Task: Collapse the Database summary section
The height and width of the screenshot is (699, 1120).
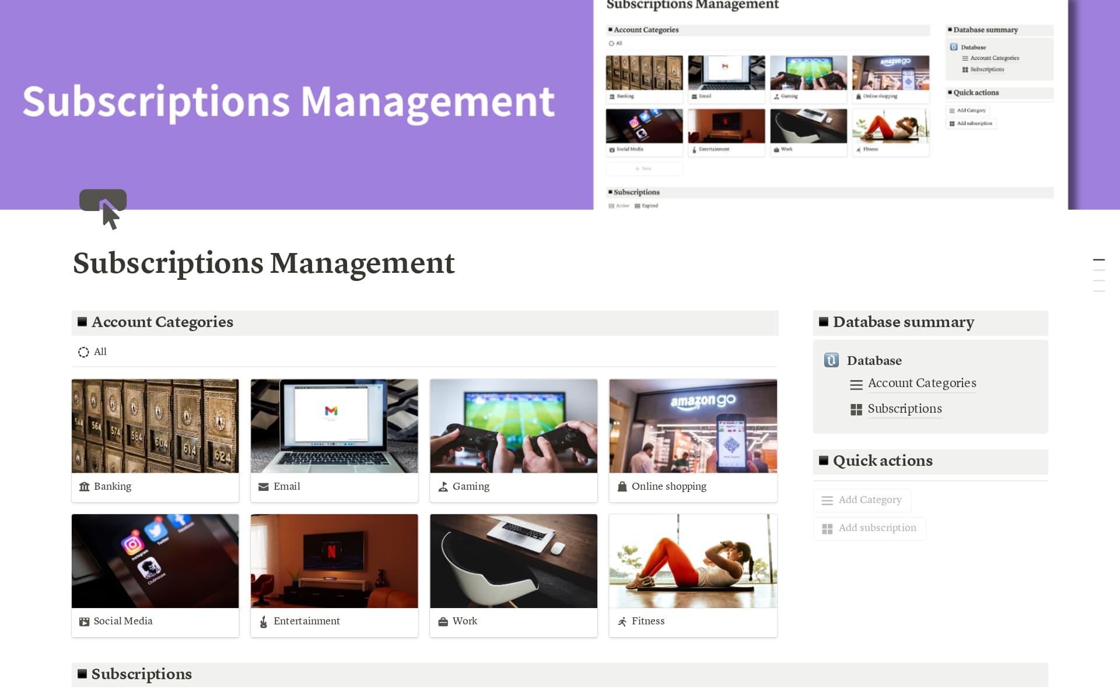Action: tap(824, 322)
